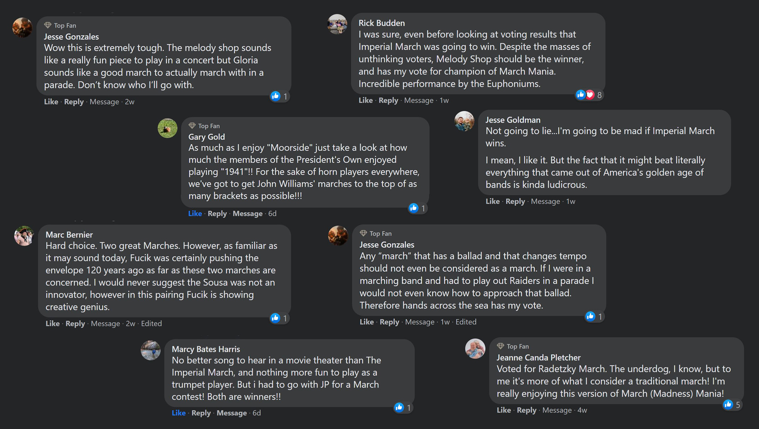Click thumbs-up reaction on Marcy Bates Harris's comment
The width and height of the screenshot is (759, 429).
pos(399,407)
